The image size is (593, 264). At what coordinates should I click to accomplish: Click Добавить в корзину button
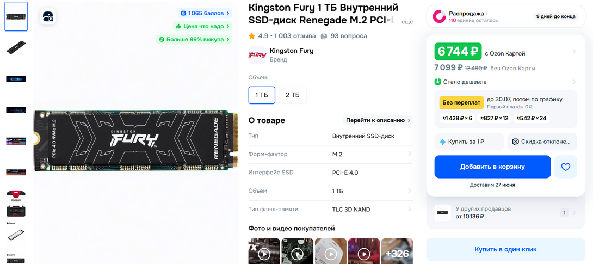click(492, 167)
